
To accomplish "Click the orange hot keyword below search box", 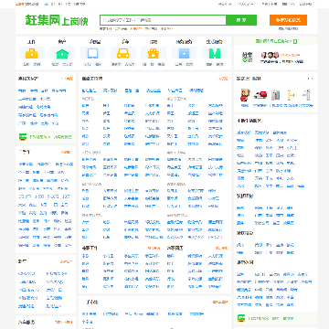I will click(136, 28).
